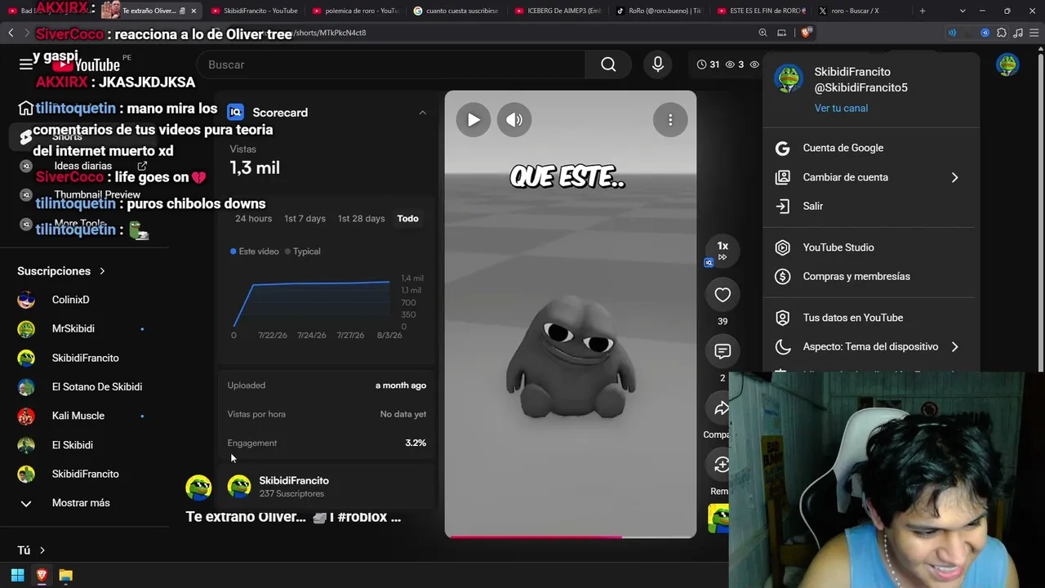The width and height of the screenshot is (1045, 588).
Task: Open 'Compras y membresías' in account menu
Action: 870,277
